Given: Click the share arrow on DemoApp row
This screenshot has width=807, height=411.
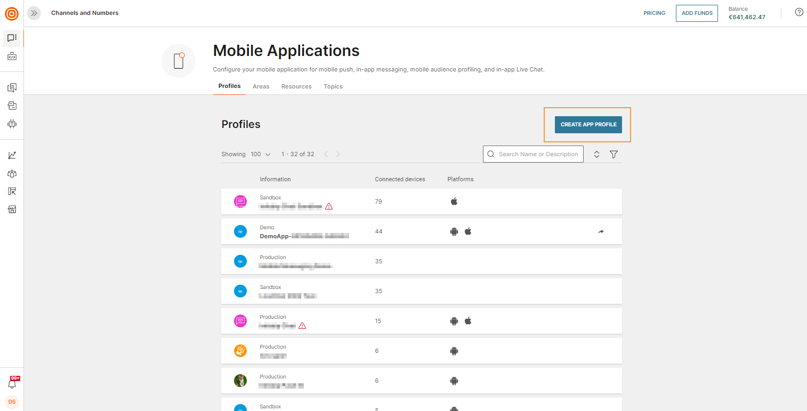Looking at the screenshot, I should (x=601, y=232).
